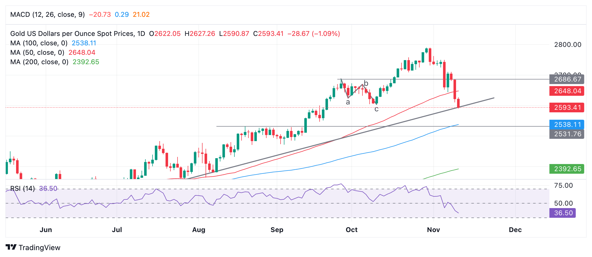Click the gray 2531.76 level tag

[x=566, y=134]
